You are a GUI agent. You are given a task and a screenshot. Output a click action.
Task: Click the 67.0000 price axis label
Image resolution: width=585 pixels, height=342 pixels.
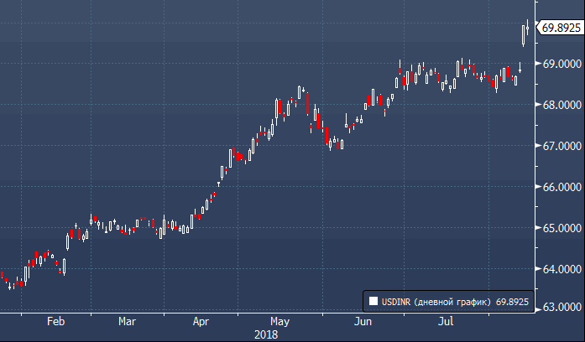pos(561,146)
